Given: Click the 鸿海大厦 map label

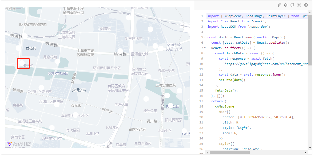Looking at the screenshot, I should 122,104.
